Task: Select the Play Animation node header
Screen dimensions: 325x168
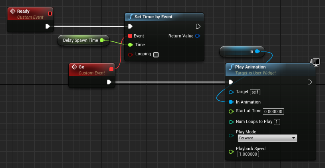Action: (270, 70)
